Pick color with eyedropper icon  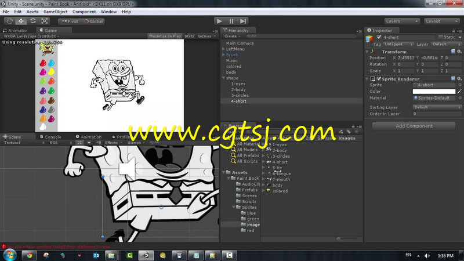coord(459,92)
